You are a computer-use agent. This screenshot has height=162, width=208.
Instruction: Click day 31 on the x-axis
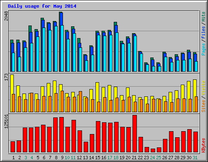(195, 158)
